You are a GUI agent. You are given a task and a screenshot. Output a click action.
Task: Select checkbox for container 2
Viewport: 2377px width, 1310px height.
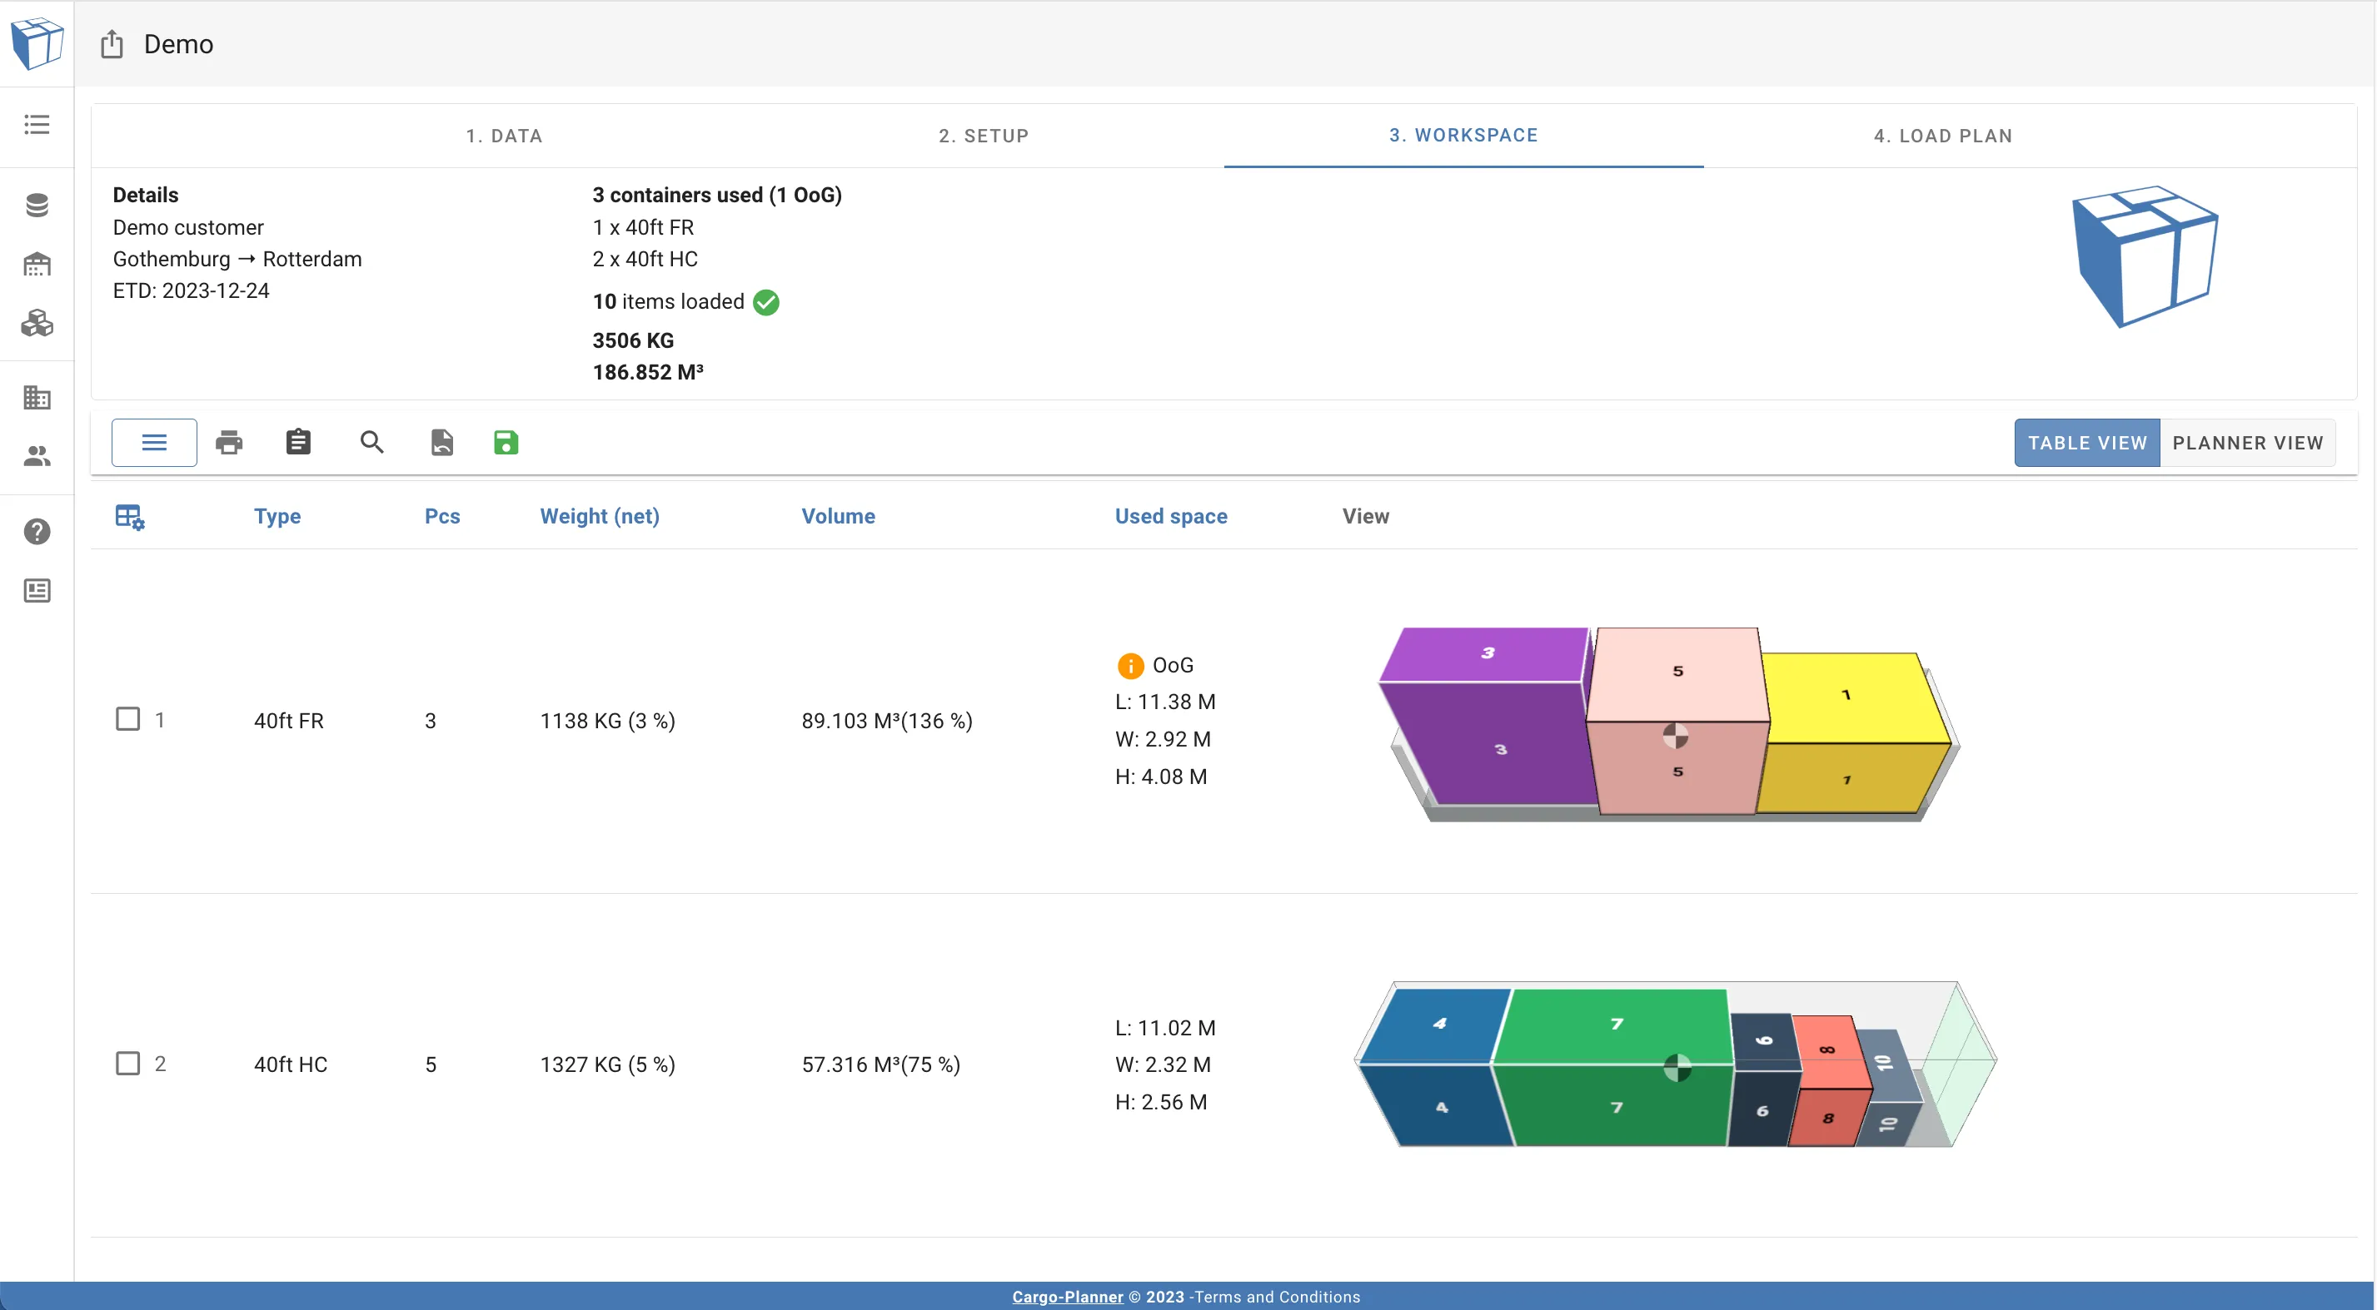[128, 1063]
